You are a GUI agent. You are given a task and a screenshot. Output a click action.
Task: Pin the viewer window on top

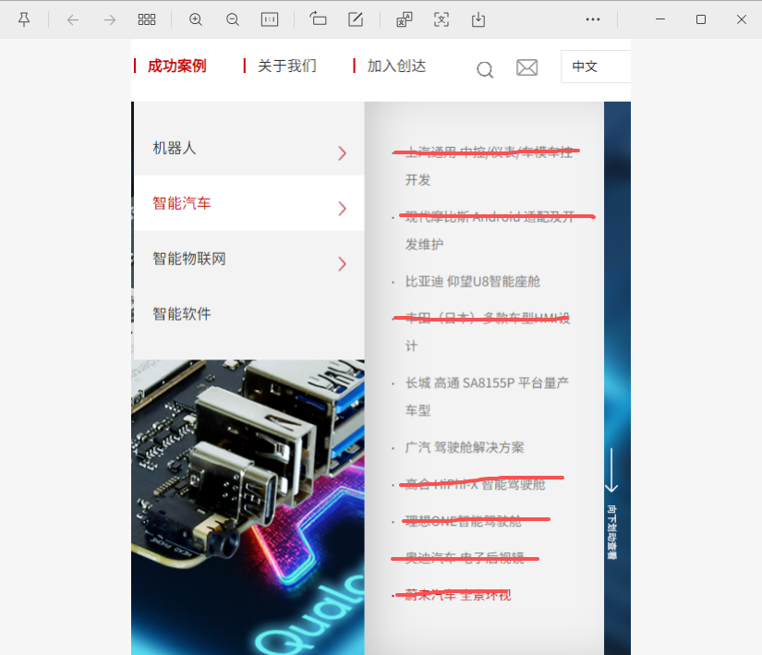tap(24, 19)
